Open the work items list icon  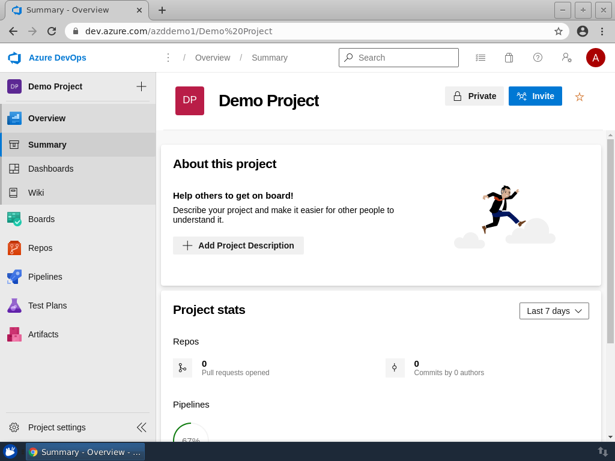[480, 58]
